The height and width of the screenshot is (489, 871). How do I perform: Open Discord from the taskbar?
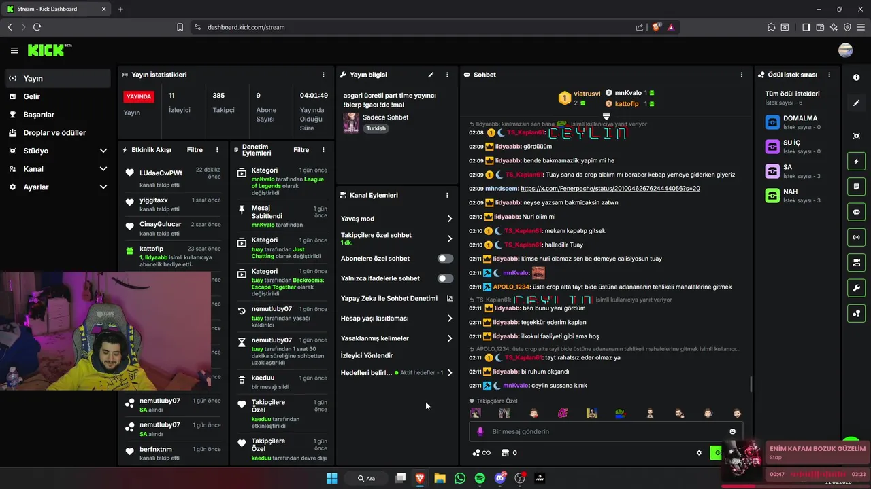(x=500, y=478)
